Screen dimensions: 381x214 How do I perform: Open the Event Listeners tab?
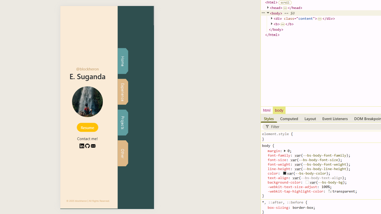335,119
